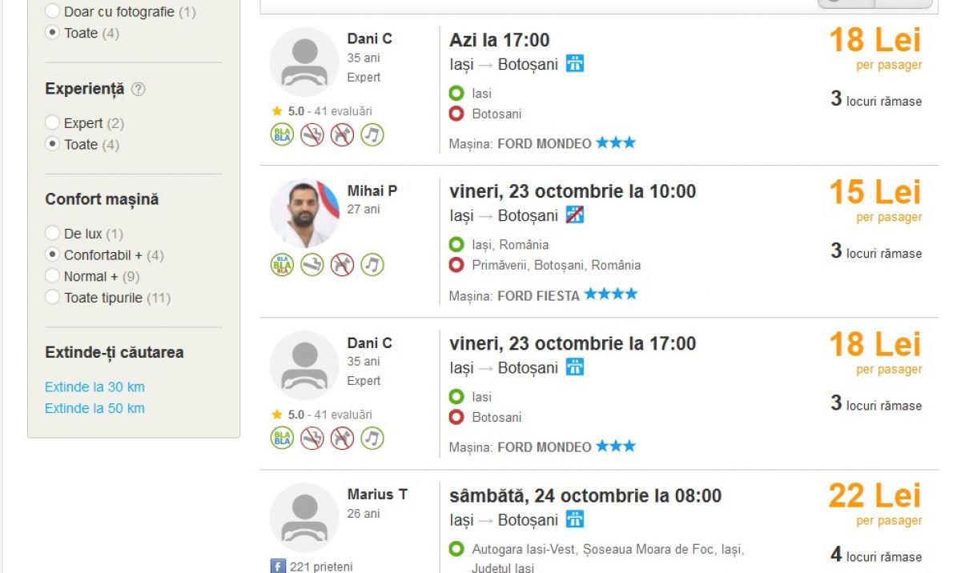961x573 pixels.
Task: Click the highway icon in Dani C's Azi ride
Action: 575,64
